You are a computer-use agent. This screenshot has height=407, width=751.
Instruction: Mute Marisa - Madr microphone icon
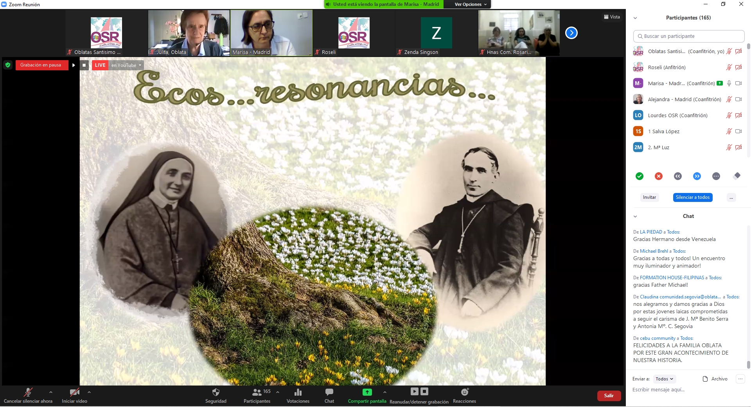(x=729, y=83)
